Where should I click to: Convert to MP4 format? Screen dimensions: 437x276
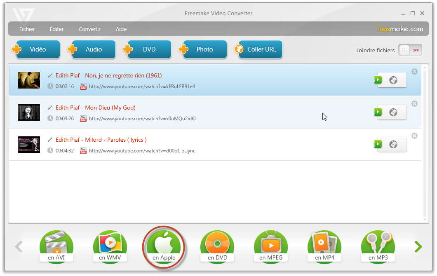[324, 246]
